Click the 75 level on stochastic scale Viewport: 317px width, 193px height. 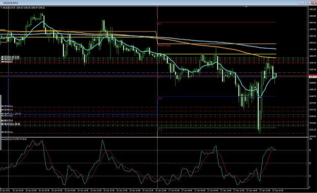point(310,150)
